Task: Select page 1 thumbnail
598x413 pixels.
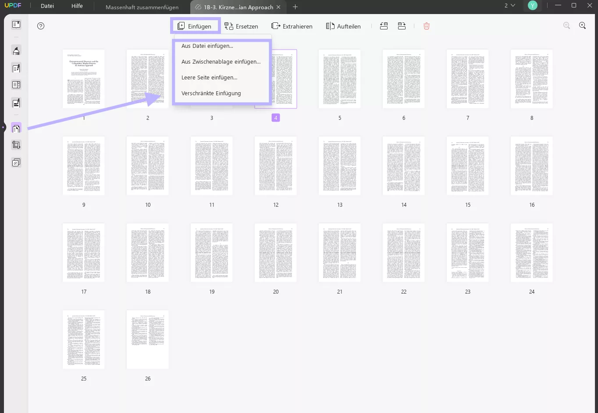Action: pyautogui.click(x=84, y=79)
